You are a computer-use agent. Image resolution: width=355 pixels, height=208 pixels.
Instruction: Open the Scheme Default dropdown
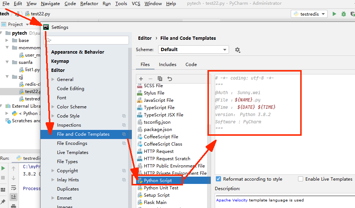(x=193, y=50)
